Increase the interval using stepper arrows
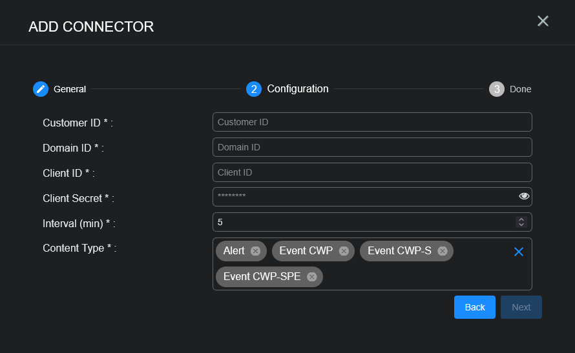 point(521,219)
